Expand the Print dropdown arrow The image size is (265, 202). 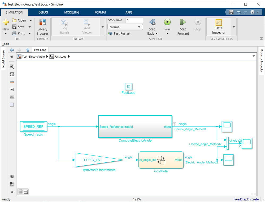click(x=30, y=33)
